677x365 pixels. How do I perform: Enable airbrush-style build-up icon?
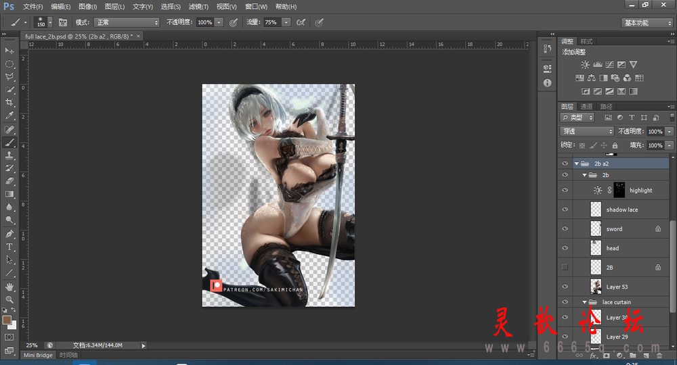click(x=301, y=22)
